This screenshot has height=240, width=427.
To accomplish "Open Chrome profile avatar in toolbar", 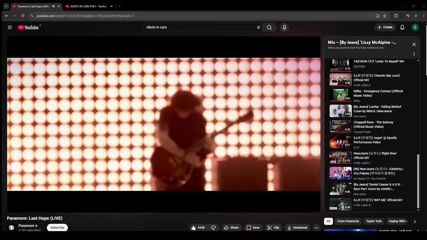I will pyautogui.click(x=416, y=16).
